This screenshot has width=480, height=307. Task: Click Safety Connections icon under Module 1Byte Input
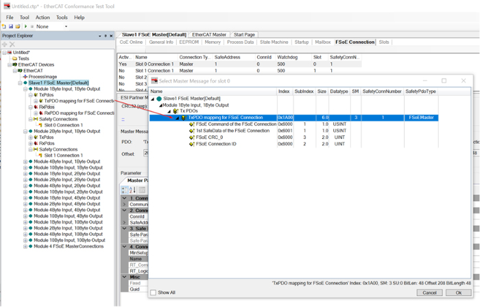(36, 120)
